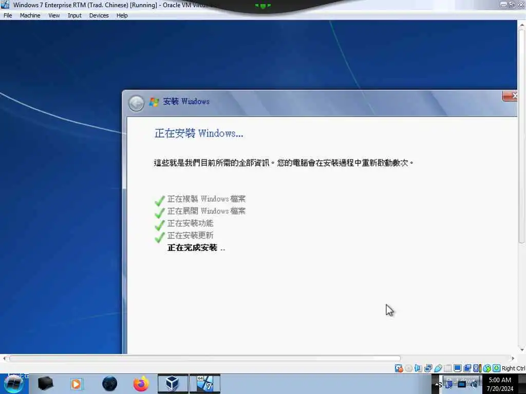Open the Machine menu
The width and height of the screenshot is (526, 394).
tap(30, 15)
